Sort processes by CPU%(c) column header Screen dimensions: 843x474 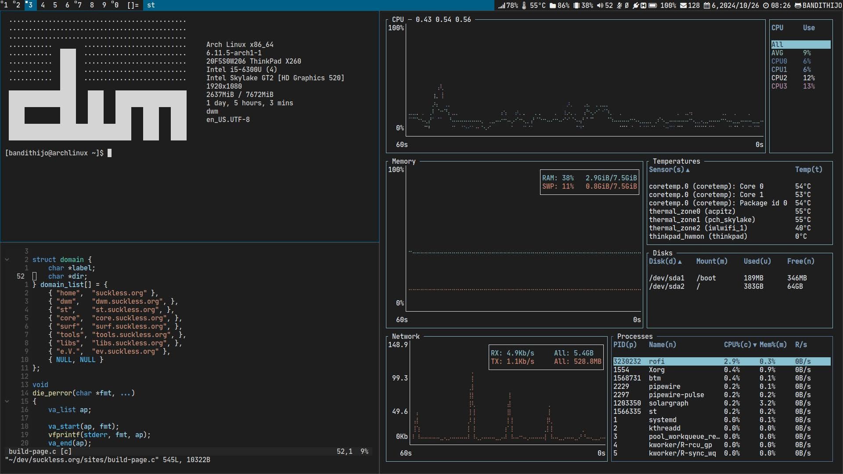coord(740,345)
